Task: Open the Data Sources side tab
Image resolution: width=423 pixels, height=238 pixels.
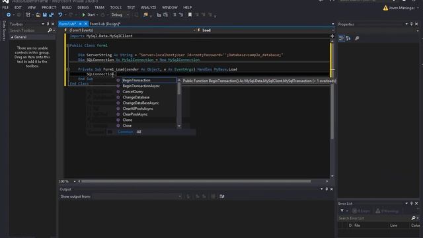Action: pos(4,31)
